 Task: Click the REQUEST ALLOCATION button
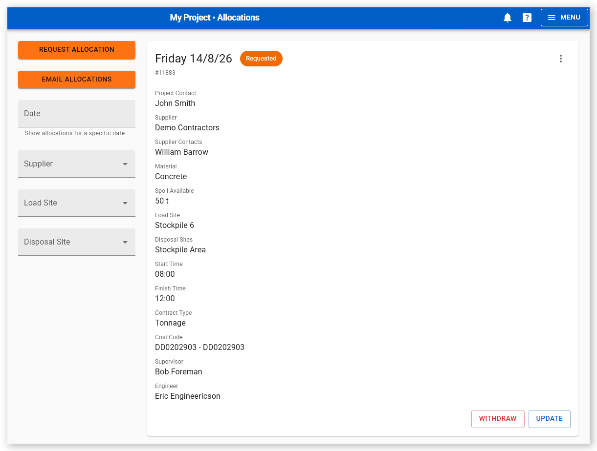click(77, 50)
